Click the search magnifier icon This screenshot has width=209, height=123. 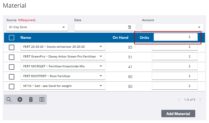pyautogui.click(x=9, y=99)
